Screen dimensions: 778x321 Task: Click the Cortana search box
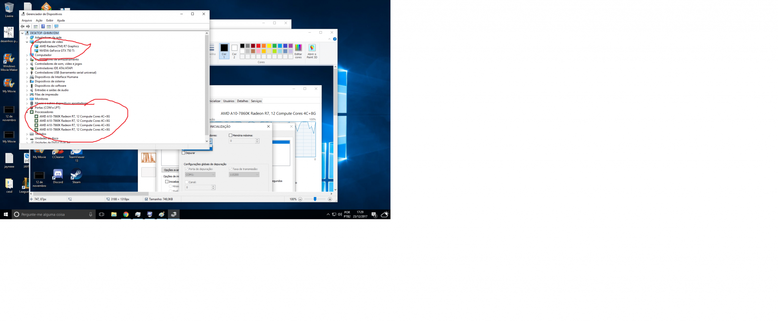(x=53, y=214)
